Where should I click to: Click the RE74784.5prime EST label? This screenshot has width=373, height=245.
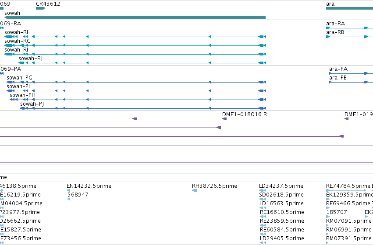(x=348, y=186)
